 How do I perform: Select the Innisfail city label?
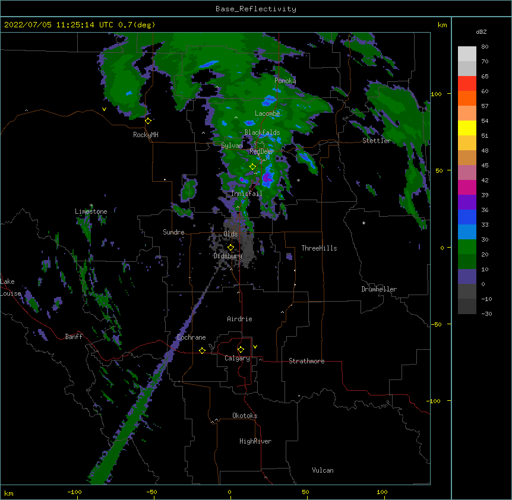[x=246, y=194]
